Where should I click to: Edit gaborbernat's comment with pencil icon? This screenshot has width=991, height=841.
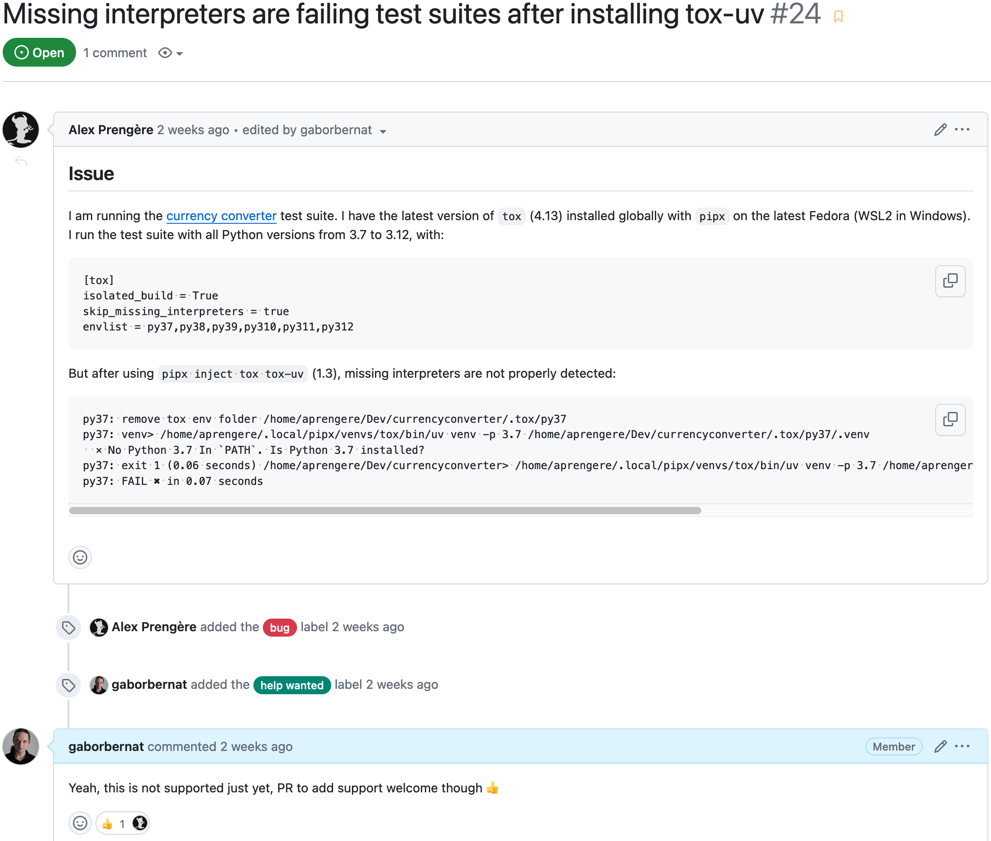pyautogui.click(x=940, y=746)
